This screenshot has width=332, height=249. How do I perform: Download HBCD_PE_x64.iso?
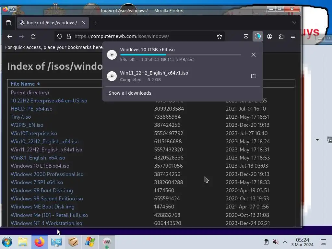tap(31, 109)
